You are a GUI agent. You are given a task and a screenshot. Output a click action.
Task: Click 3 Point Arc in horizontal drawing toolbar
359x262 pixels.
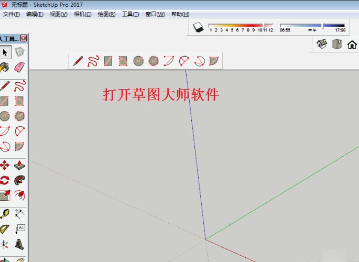coord(199,61)
